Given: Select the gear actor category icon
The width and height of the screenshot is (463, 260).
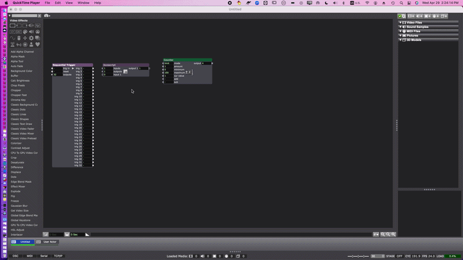Looking at the screenshot, I should (31, 38).
